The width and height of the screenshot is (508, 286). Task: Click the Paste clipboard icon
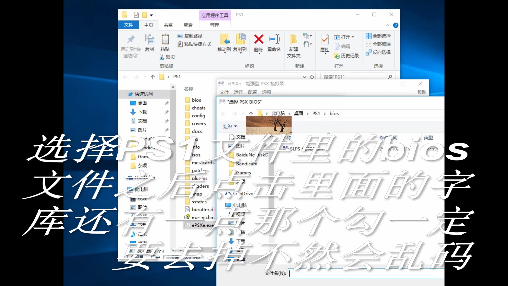click(x=165, y=39)
